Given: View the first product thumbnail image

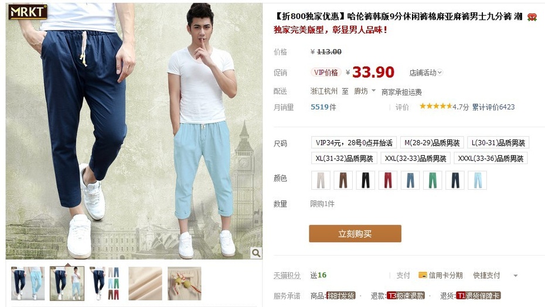Looking at the screenshot, I should coord(28,284).
